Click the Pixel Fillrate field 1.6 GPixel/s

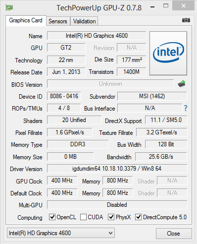coord(70,132)
